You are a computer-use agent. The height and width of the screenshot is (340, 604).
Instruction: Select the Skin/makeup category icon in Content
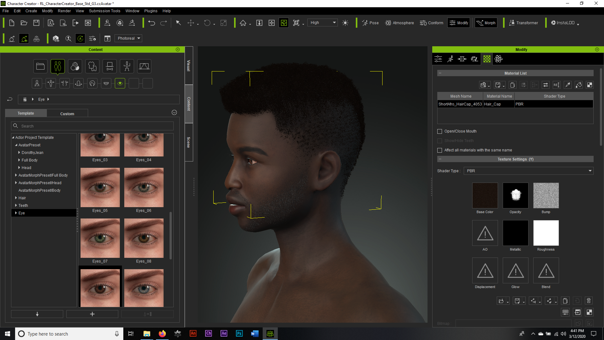[75, 66]
